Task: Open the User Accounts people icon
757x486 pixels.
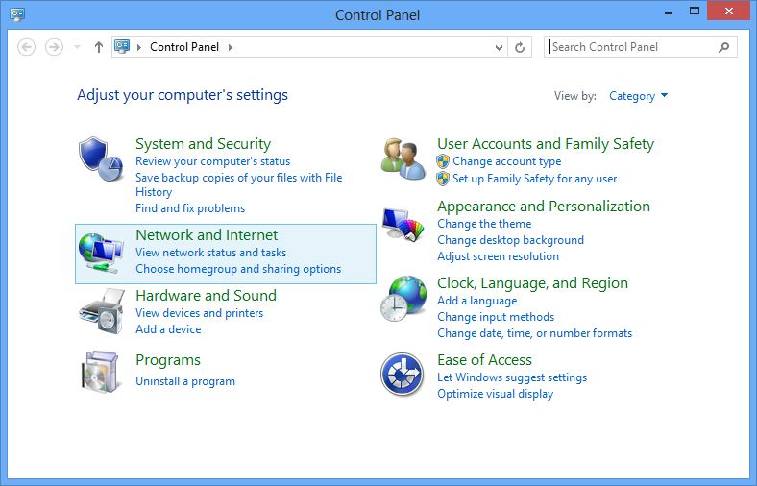Action: [403, 159]
